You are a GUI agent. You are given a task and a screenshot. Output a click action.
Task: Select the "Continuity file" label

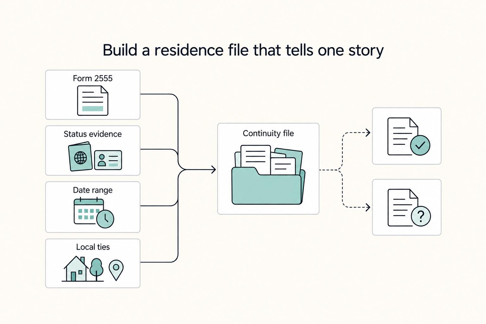pos(268,133)
